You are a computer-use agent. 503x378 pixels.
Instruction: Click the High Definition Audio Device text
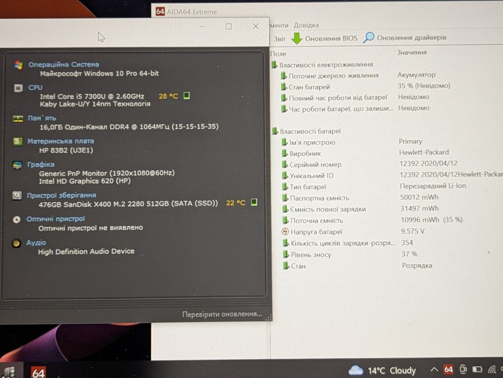(86, 251)
